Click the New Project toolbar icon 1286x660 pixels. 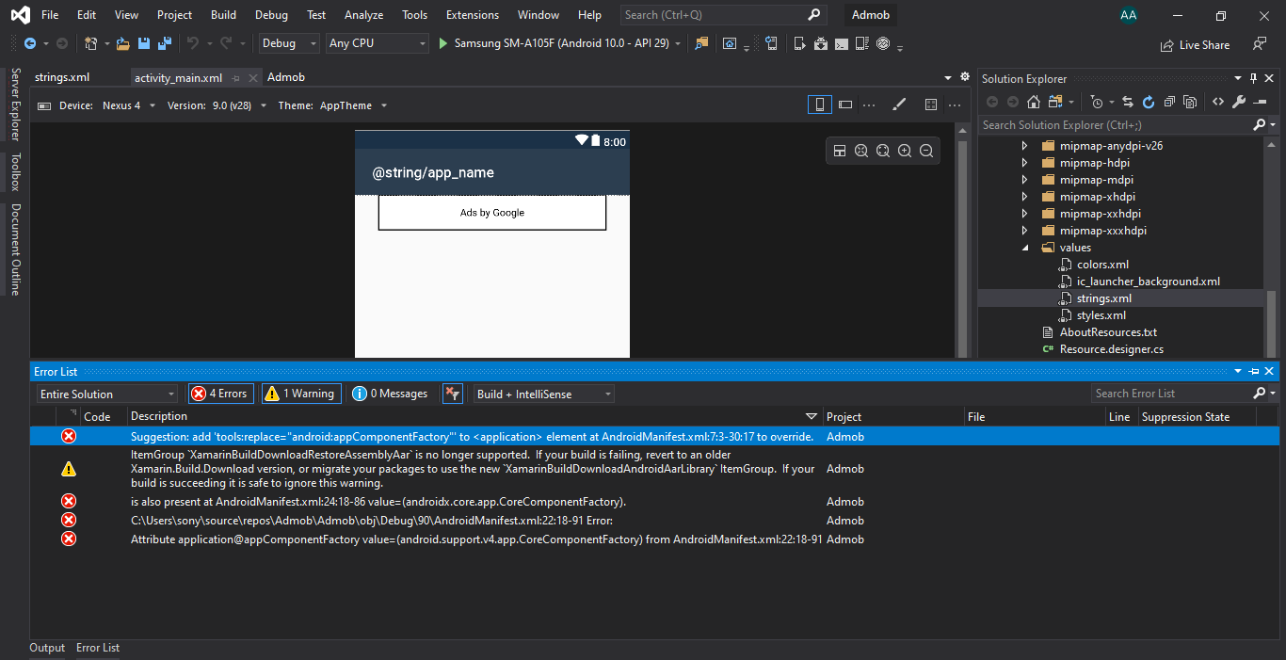click(x=90, y=43)
